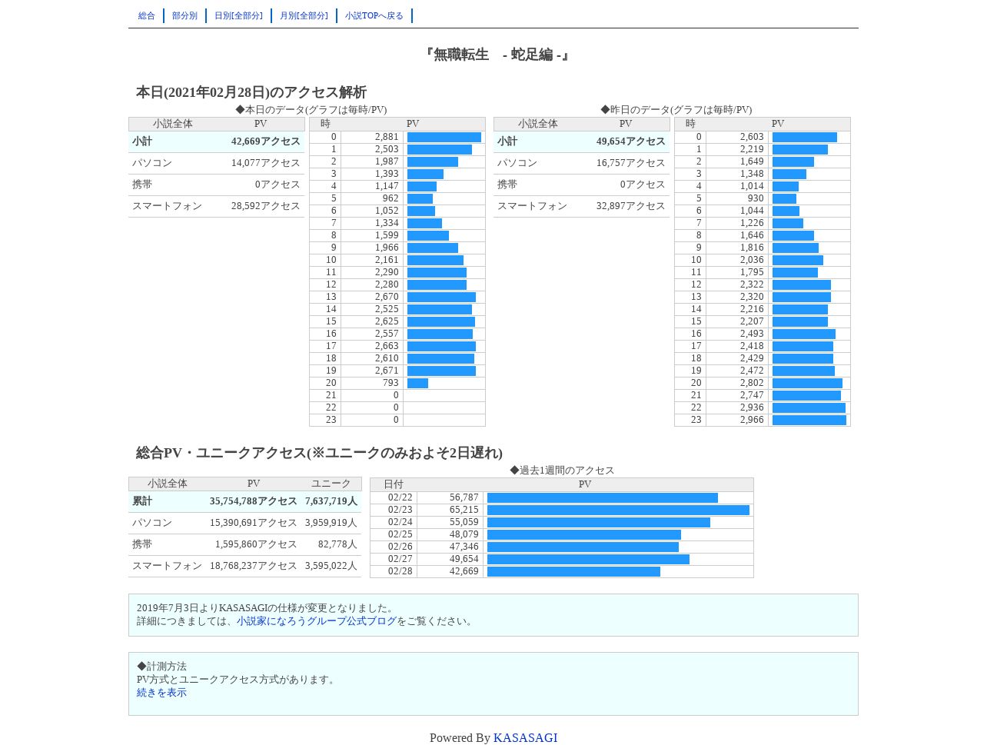Select 3,959,919人 unique PC value
Screen dimensions: 987x745
(x=331, y=523)
